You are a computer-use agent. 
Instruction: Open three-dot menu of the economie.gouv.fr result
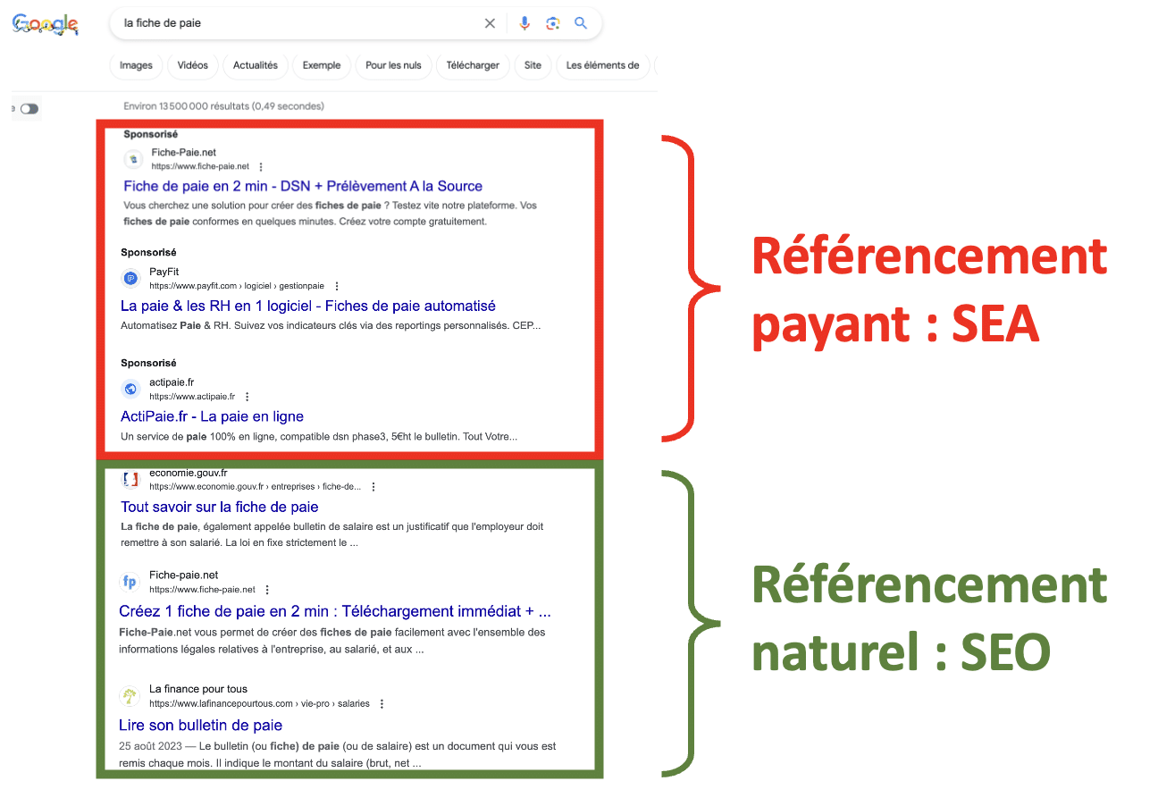(373, 487)
